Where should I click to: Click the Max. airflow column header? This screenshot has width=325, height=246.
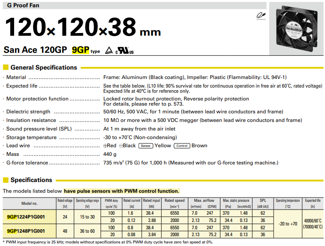pos(204,200)
